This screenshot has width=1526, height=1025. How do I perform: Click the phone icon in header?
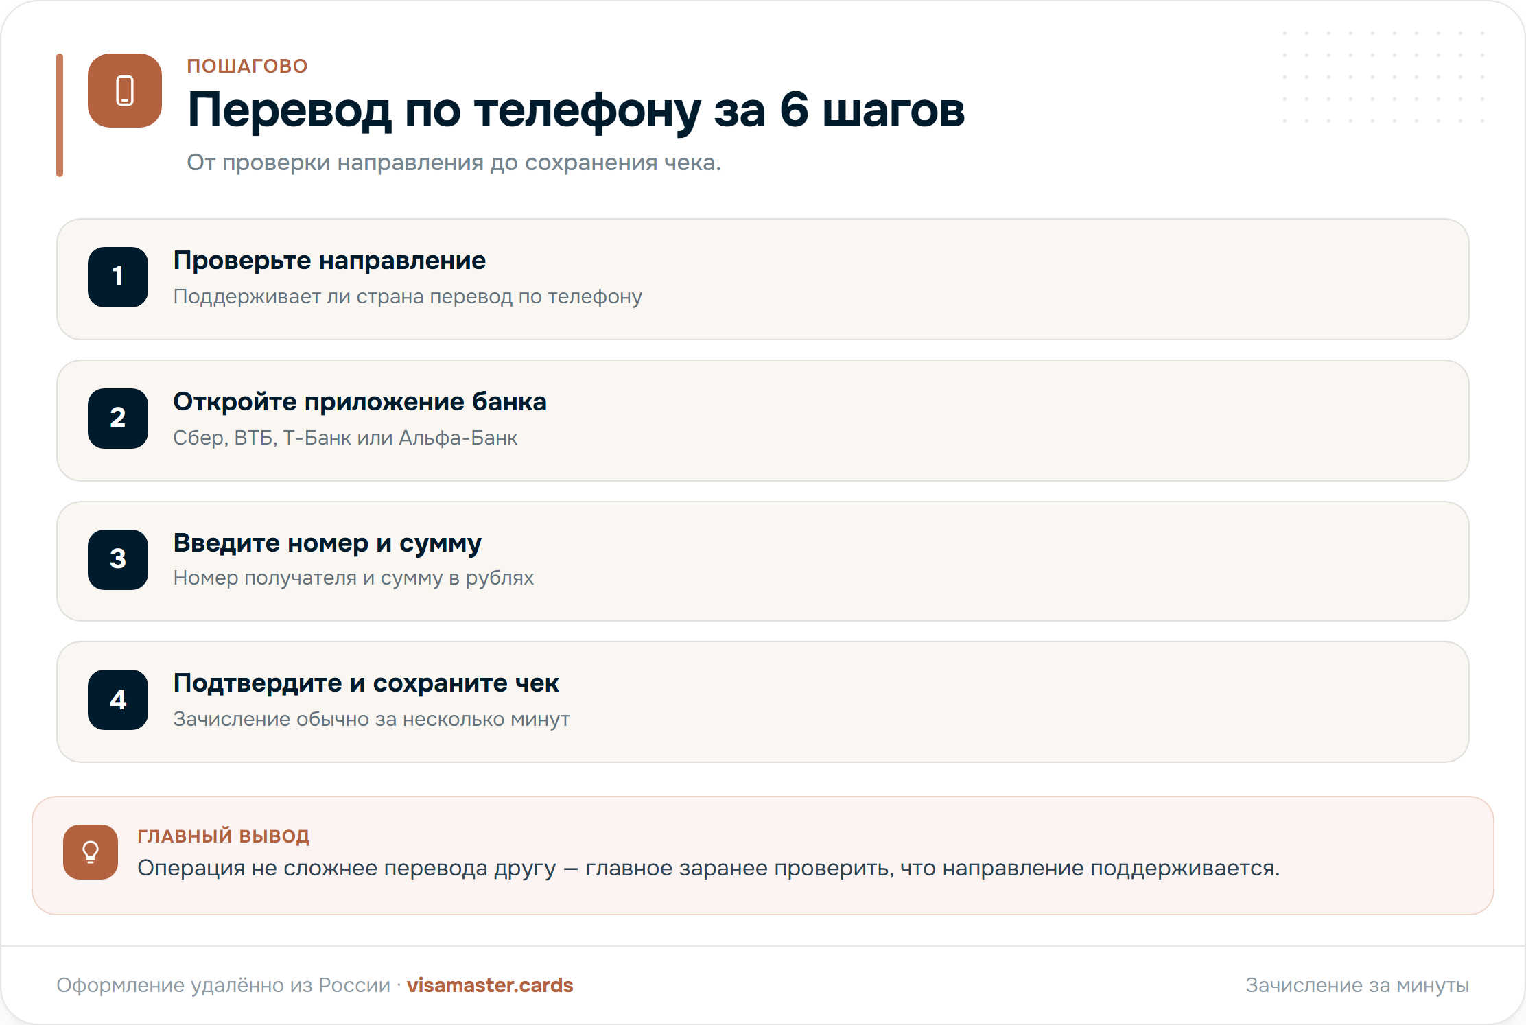(125, 91)
